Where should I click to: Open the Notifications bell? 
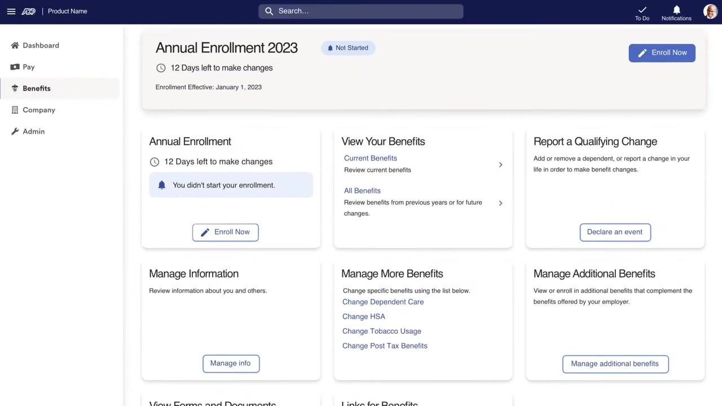(677, 10)
